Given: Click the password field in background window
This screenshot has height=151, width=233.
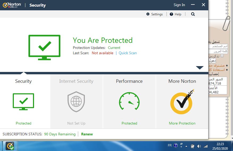Looking at the screenshot, I should [218, 51].
